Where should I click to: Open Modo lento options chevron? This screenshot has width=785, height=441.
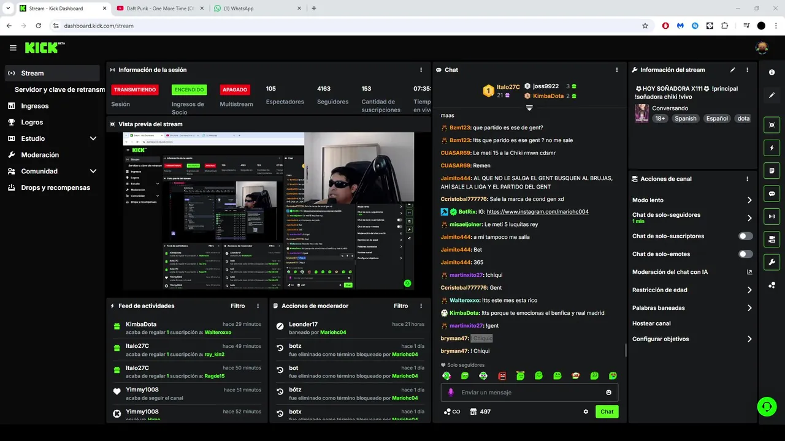[749, 200]
